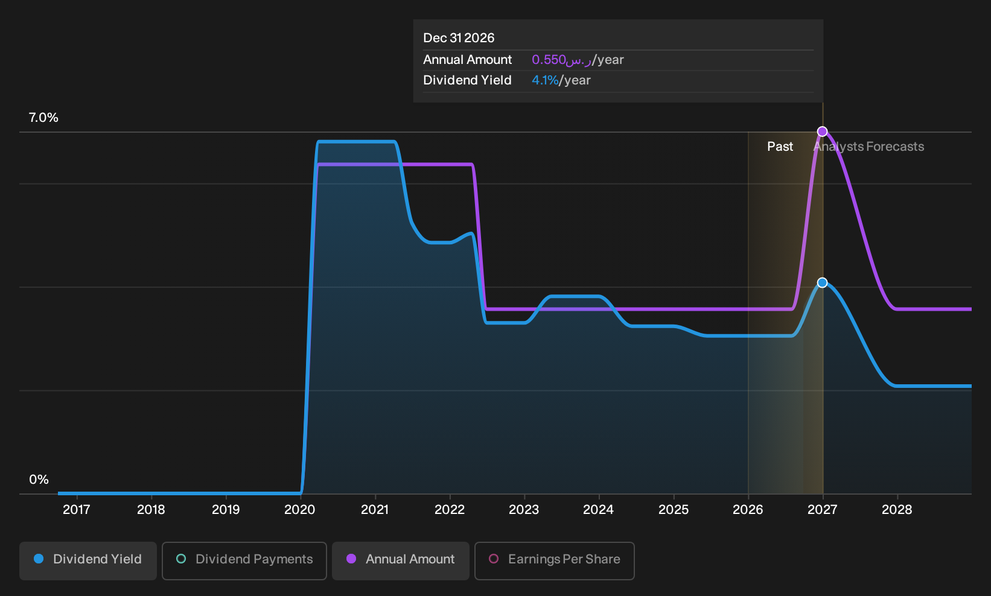Click the blue Dividend Yield data point marker
The image size is (991, 596).
822,282
